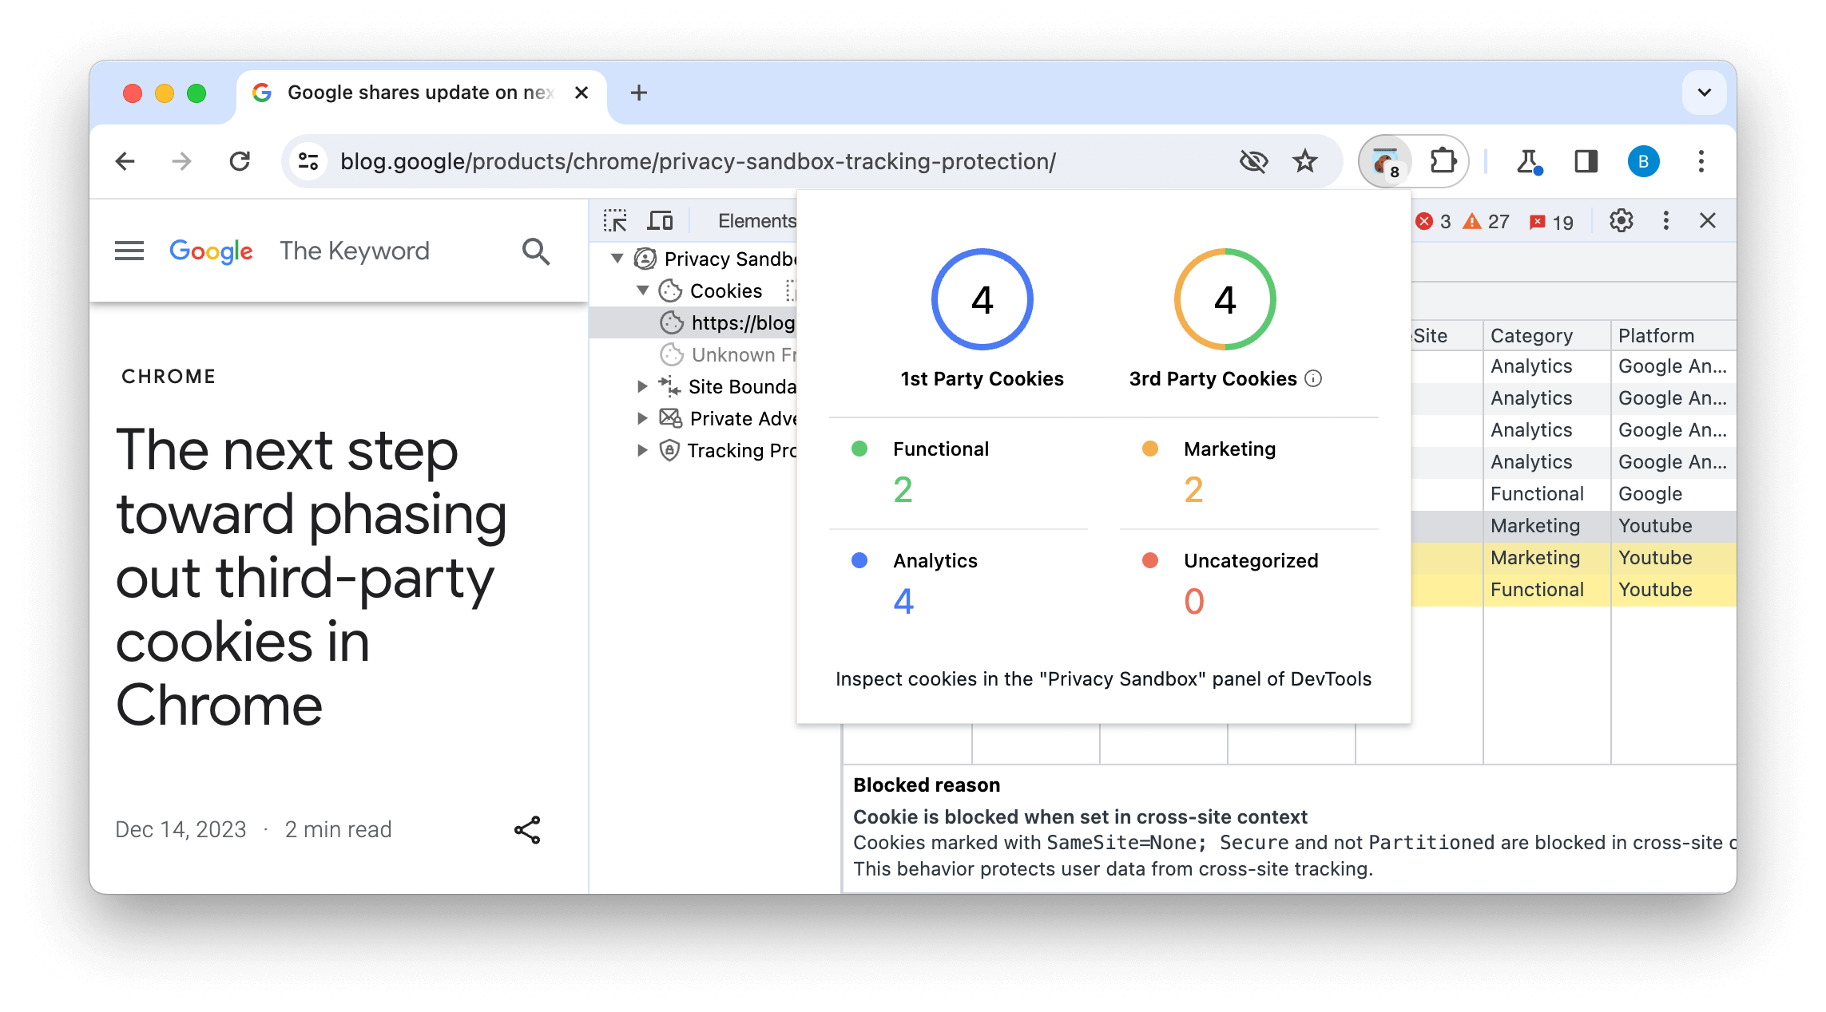Click the address bar URL field
The height and width of the screenshot is (1012, 1826).
[698, 160]
